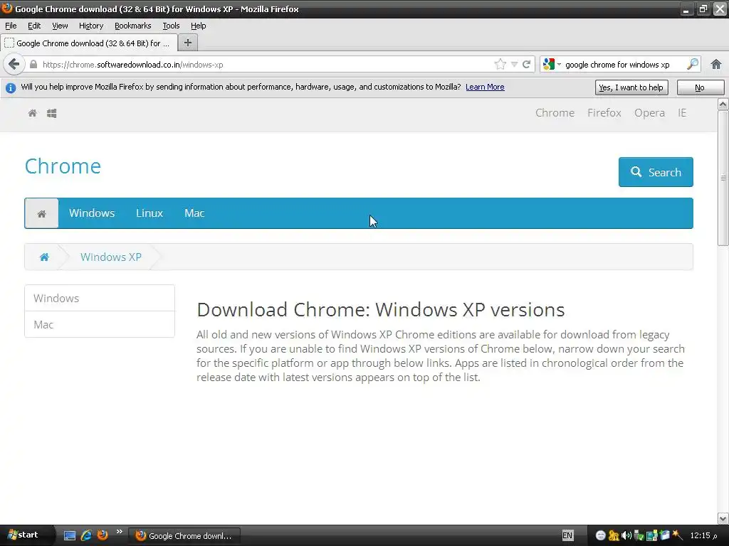Click Yes, I want to help button

pyautogui.click(x=631, y=87)
